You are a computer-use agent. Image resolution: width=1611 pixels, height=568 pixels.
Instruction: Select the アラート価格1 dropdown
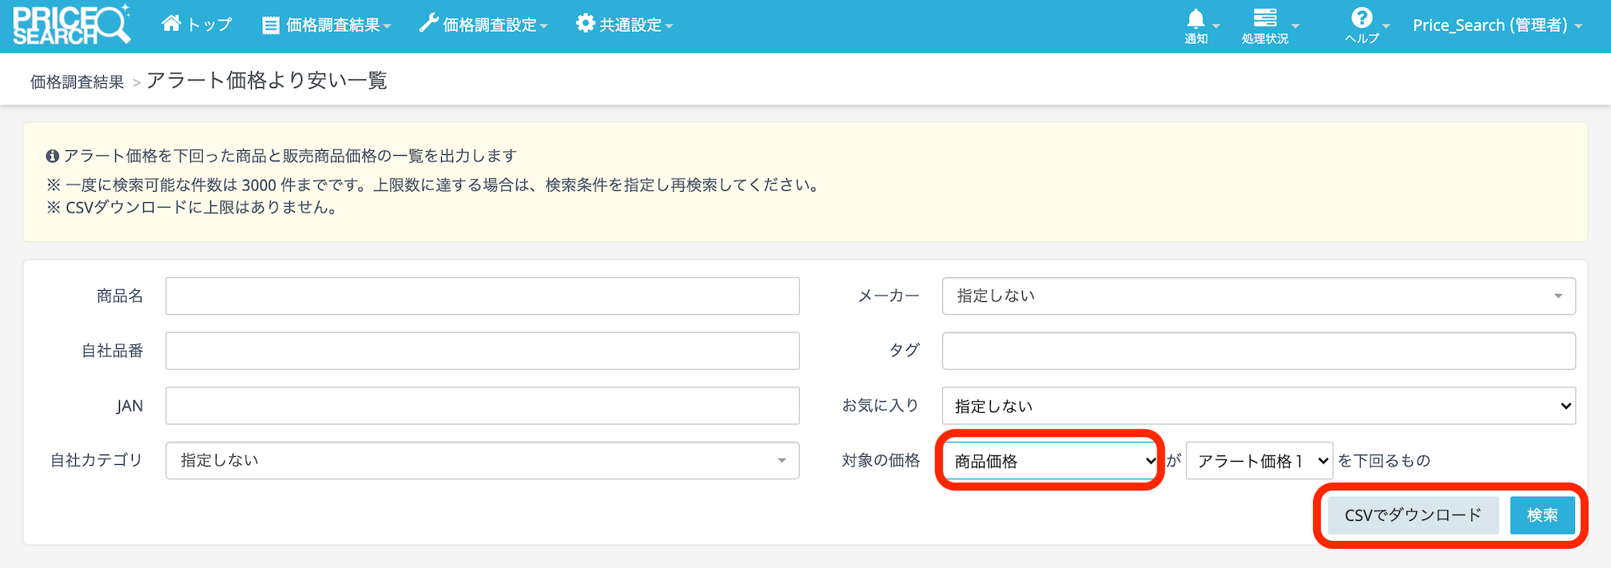(1259, 461)
